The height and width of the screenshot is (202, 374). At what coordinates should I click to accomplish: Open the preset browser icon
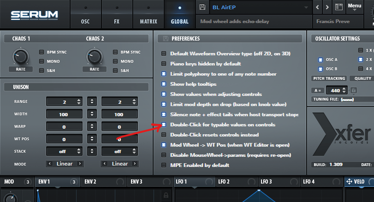pyautogui.click(x=339, y=7)
